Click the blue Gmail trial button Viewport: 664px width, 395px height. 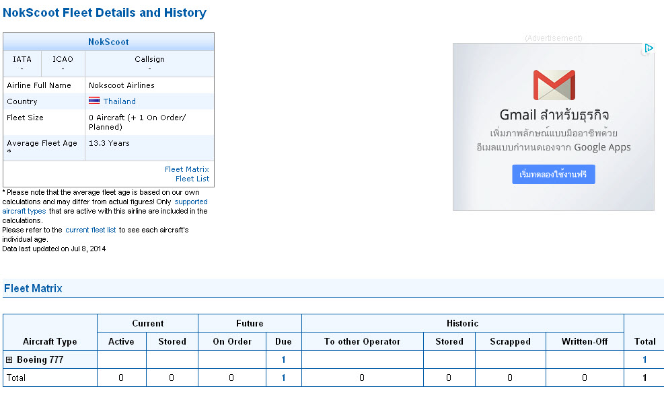tap(554, 174)
